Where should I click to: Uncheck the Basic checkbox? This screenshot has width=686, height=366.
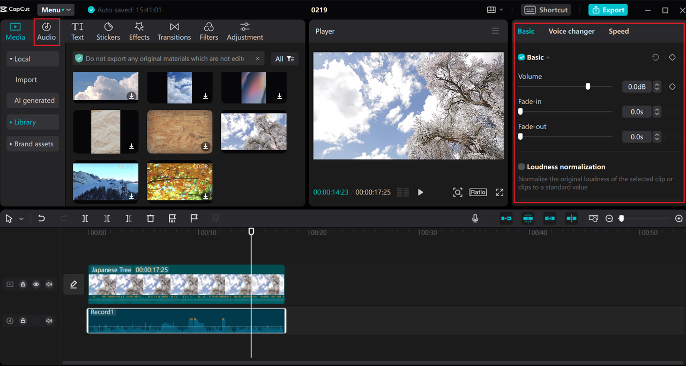pyautogui.click(x=521, y=57)
